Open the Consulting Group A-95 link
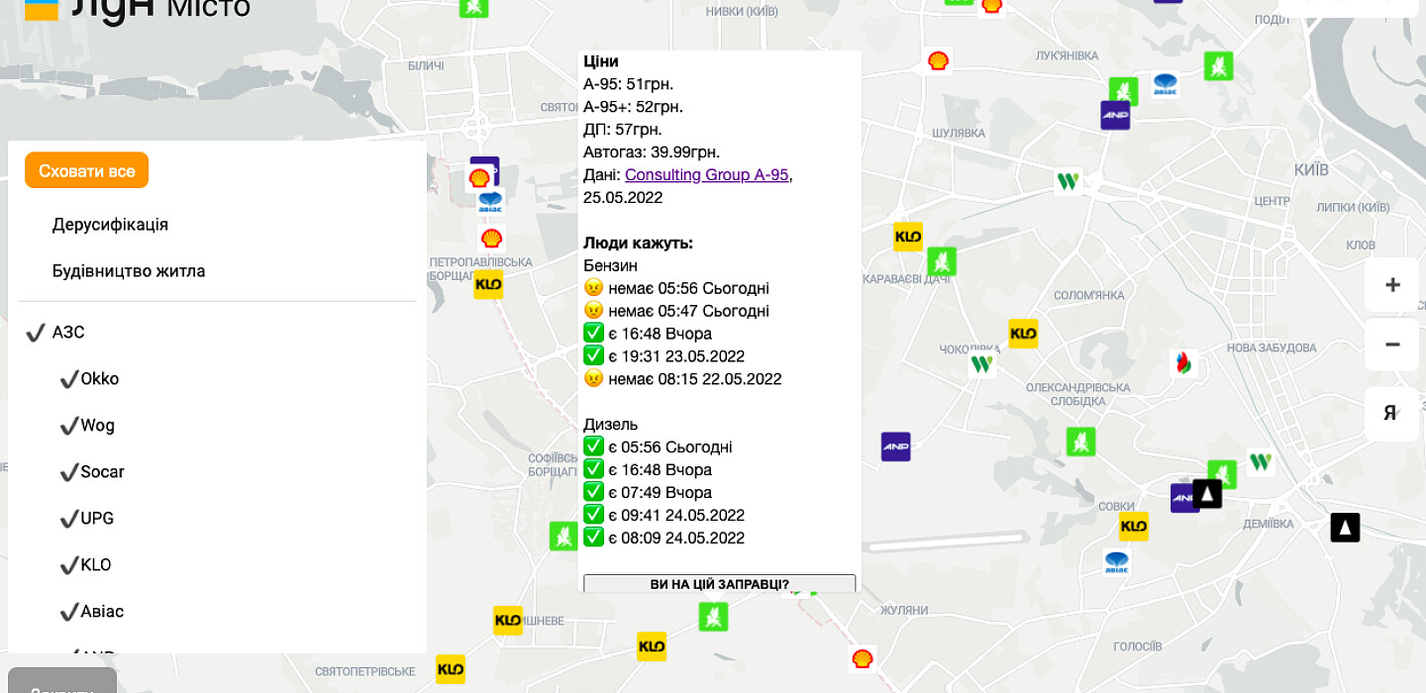This screenshot has height=693, width=1426. point(707,175)
